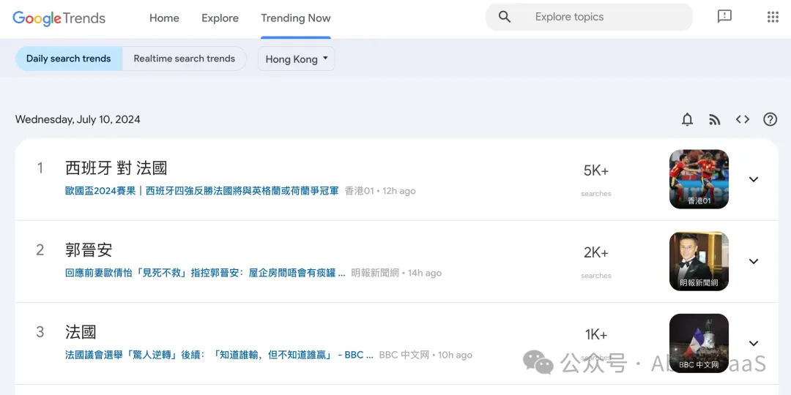This screenshot has width=791, height=395.
Task: Click the bell notification subscribe icon
Action: 687,119
